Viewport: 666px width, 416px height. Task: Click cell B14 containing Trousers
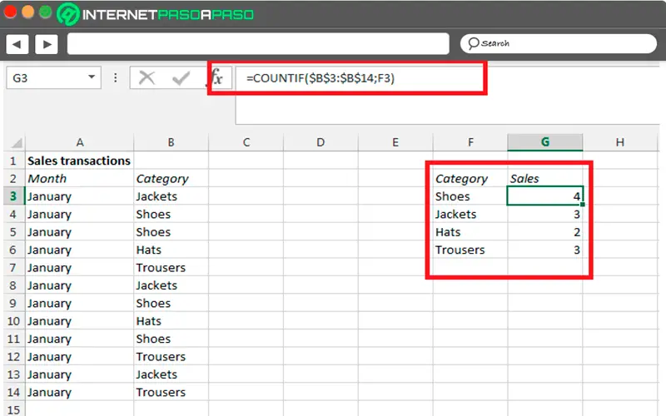click(171, 393)
